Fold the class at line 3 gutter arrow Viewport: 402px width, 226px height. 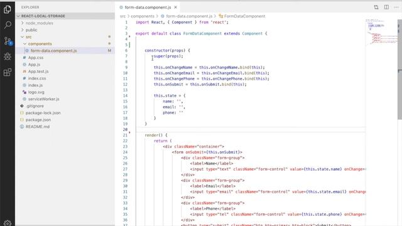pyautogui.click(x=130, y=36)
